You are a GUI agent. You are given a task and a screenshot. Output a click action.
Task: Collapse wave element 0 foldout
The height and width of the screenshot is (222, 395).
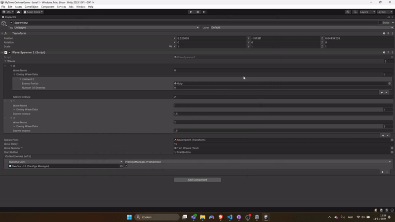[x=11, y=66]
